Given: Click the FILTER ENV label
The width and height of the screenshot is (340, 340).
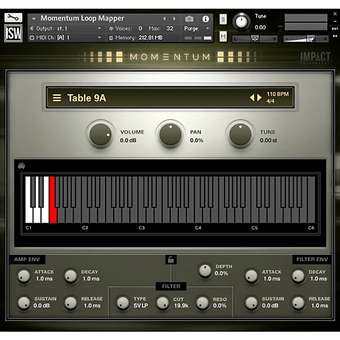Looking at the screenshot, I should point(312,259).
